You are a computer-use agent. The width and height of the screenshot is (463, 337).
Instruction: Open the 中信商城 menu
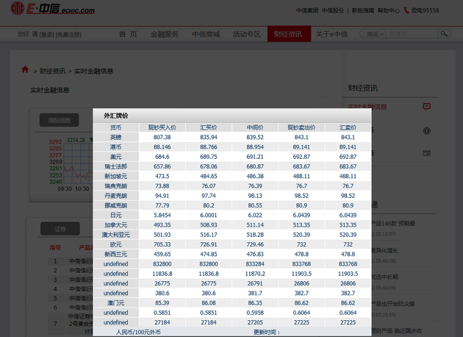tap(206, 35)
